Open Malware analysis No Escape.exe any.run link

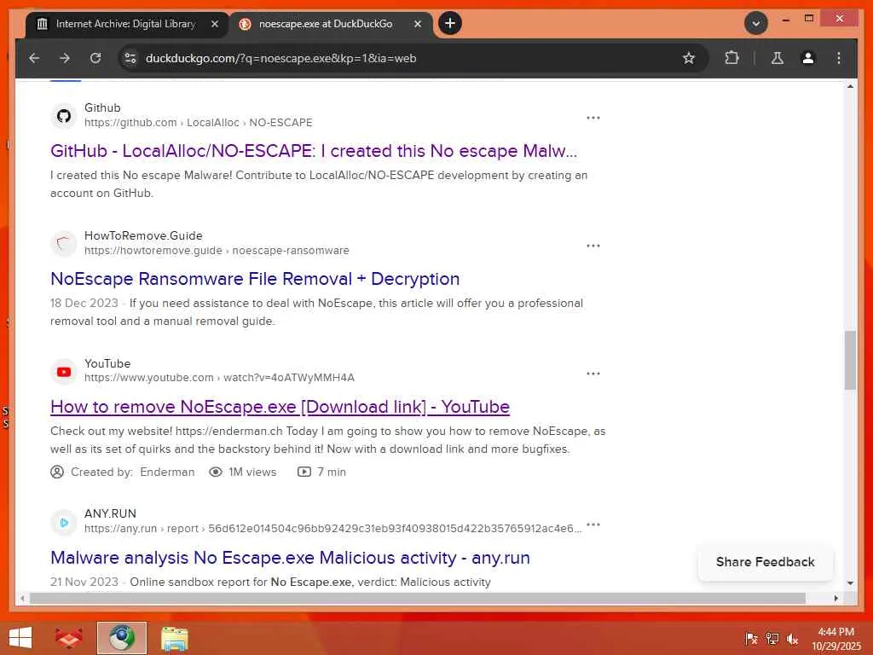pos(290,558)
